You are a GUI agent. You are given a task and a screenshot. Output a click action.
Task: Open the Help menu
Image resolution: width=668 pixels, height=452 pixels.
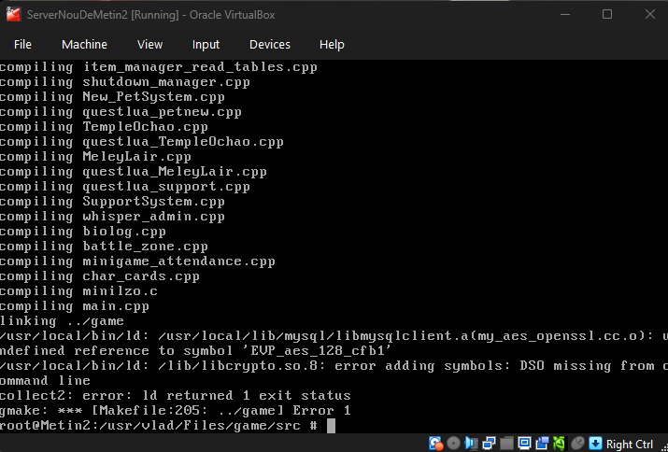click(x=332, y=44)
